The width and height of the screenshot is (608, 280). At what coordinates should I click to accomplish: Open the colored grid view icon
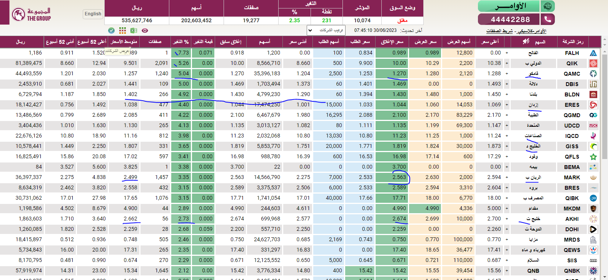coord(122,30)
